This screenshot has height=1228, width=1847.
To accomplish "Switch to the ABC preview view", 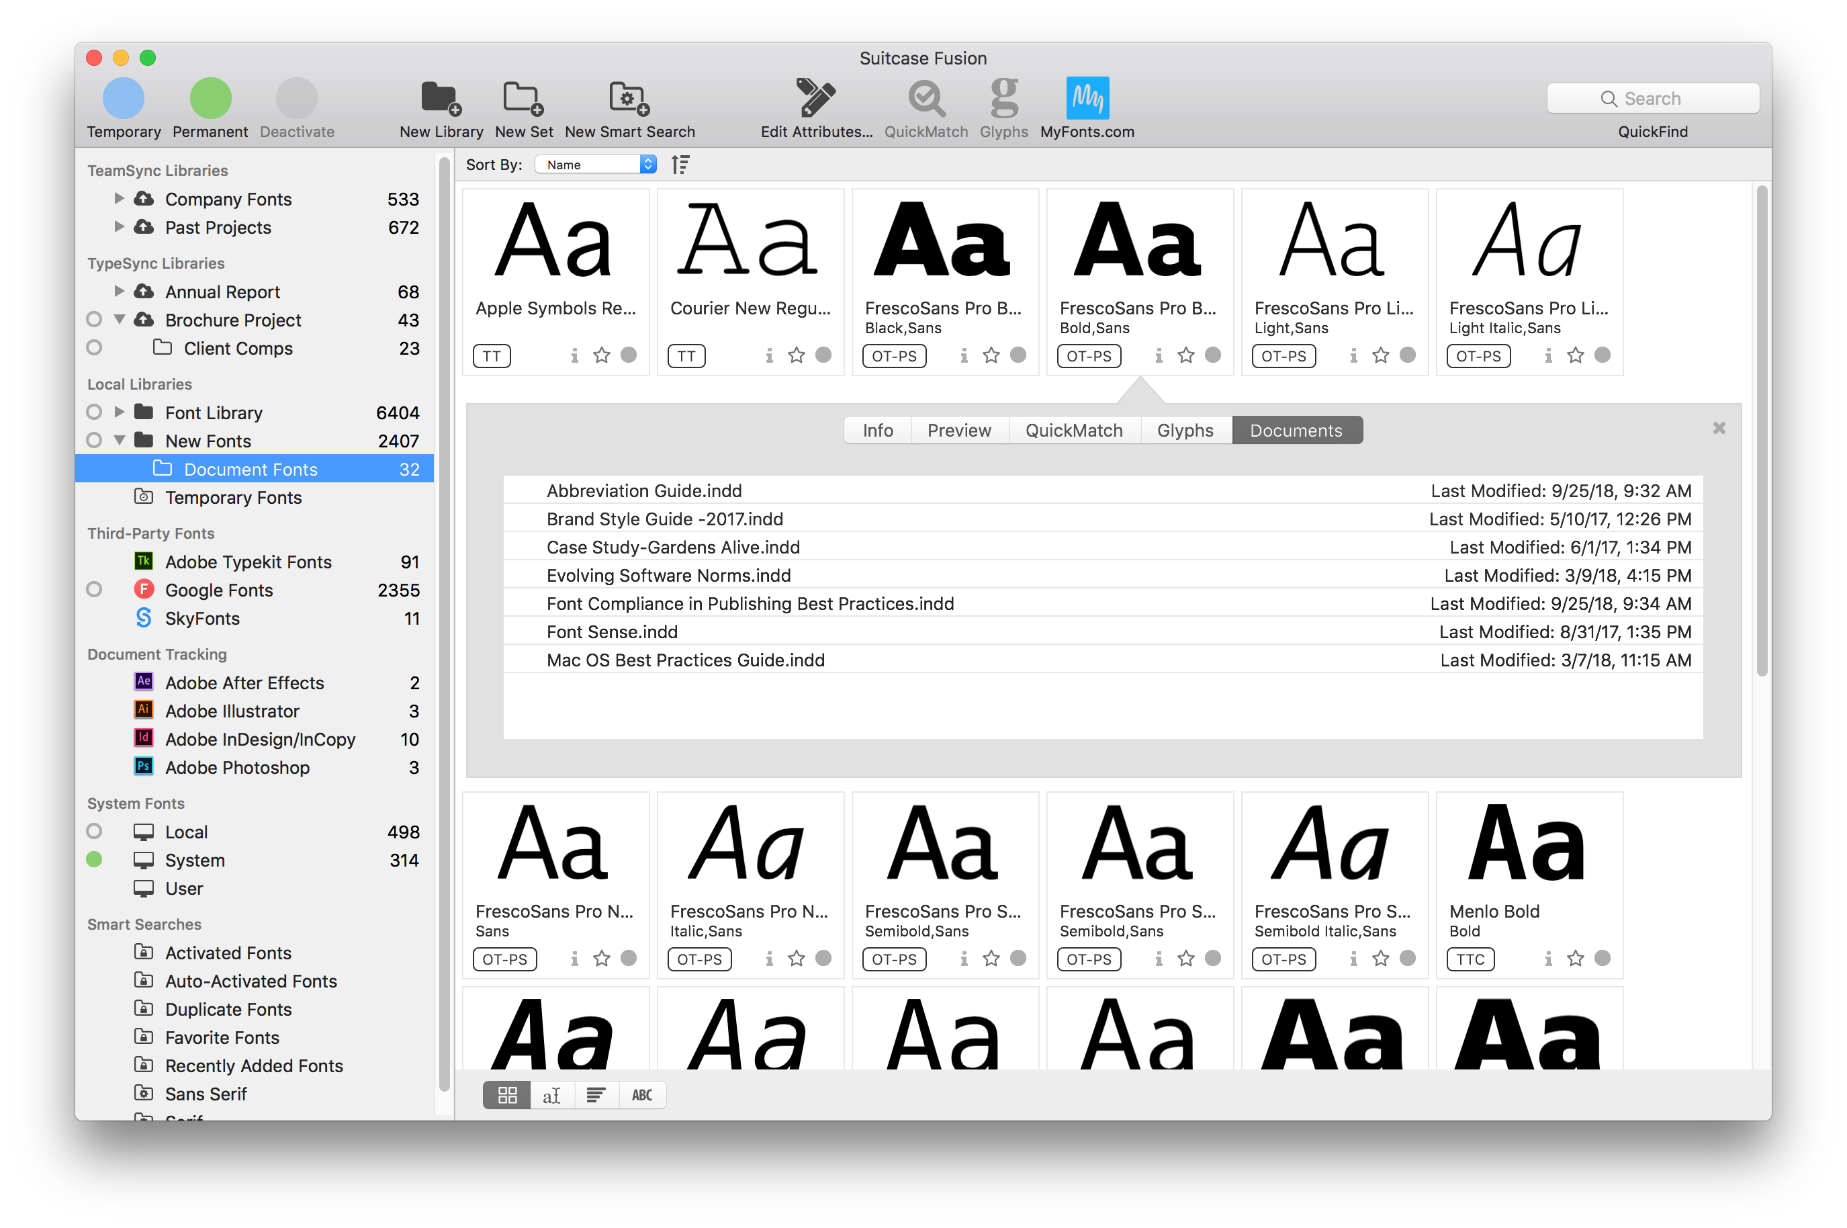I will click(x=642, y=1095).
